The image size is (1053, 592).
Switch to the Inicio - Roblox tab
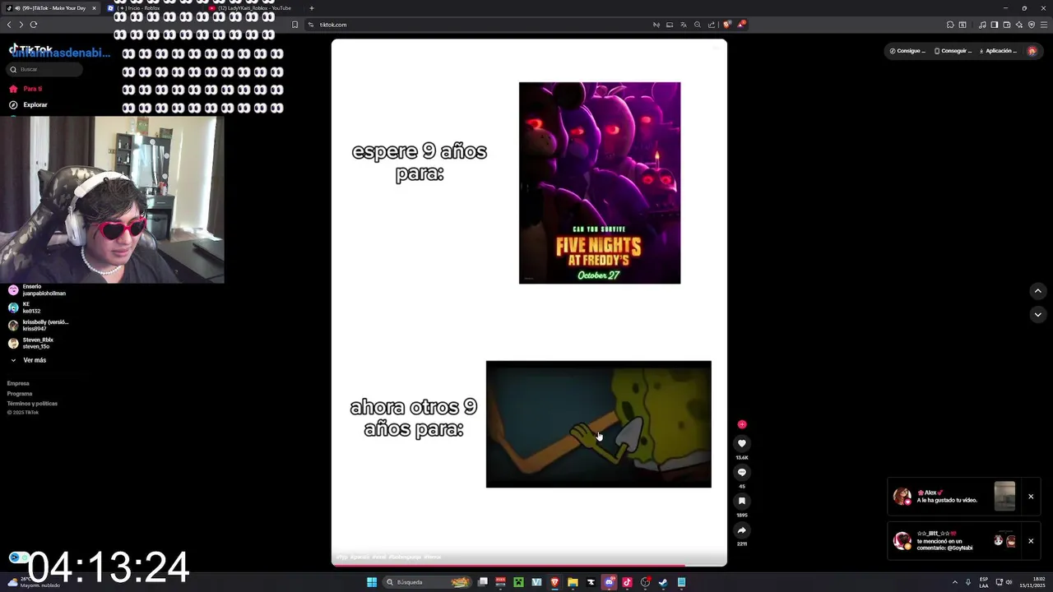(x=152, y=8)
